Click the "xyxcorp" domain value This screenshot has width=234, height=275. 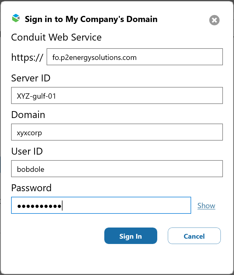coord(29,132)
